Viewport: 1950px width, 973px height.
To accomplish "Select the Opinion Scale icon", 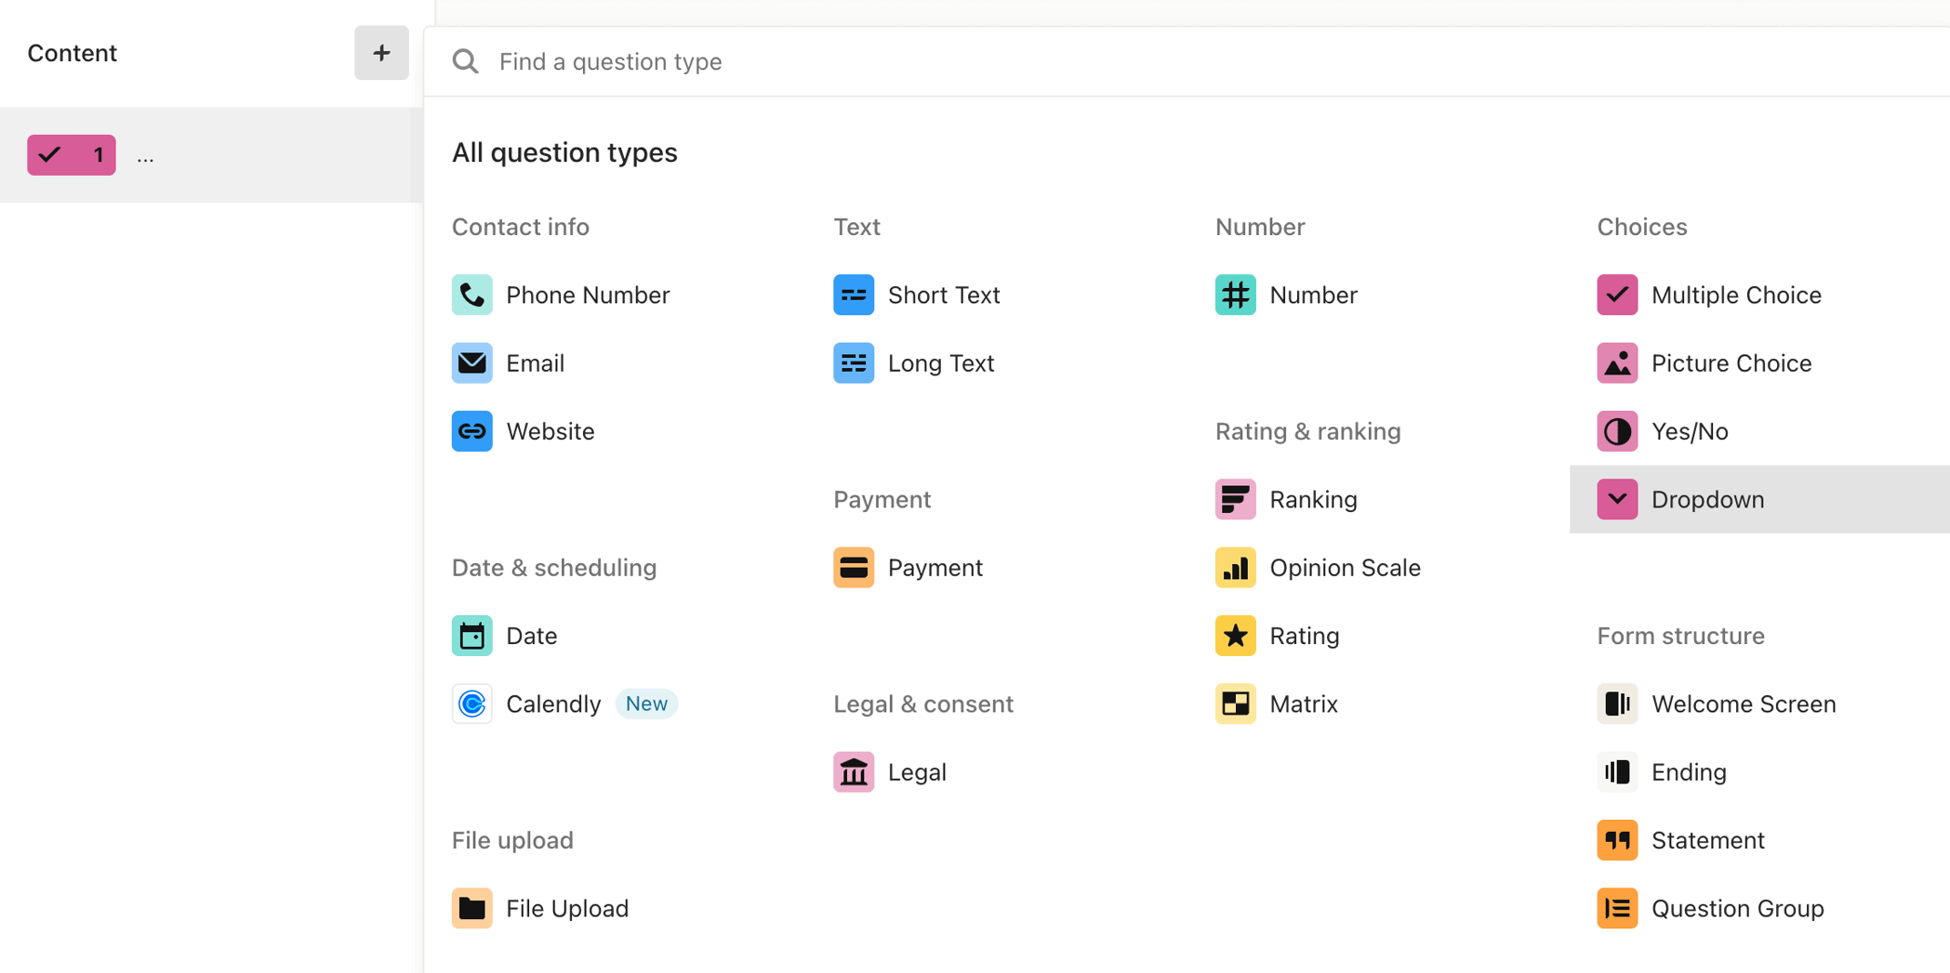I will [x=1235, y=567].
